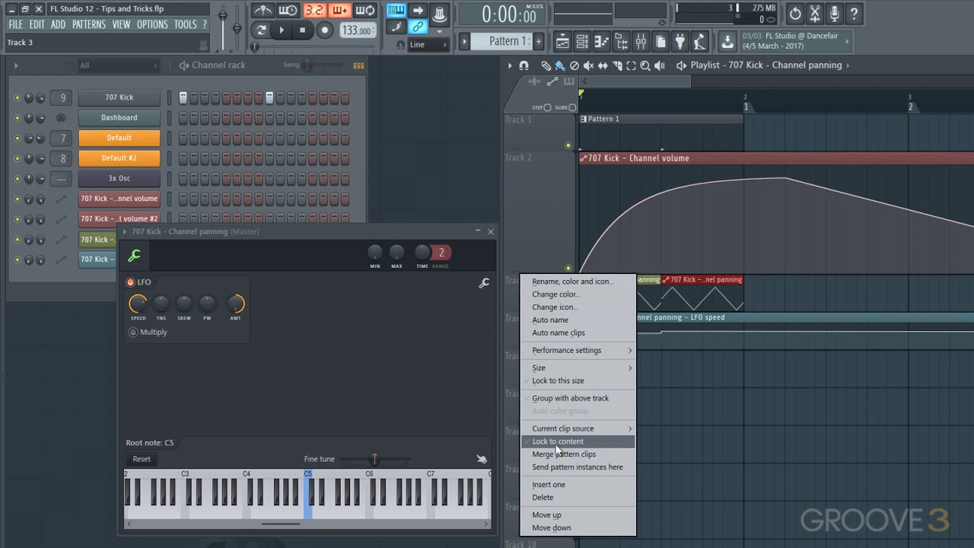The width and height of the screenshot is (974, 548).
Task: Choose Rename, color and icon entry
Action: tap(578, 282)
